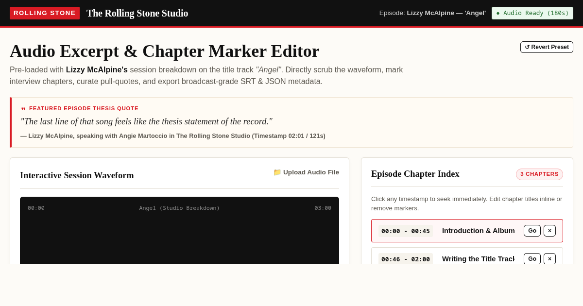Image resolution: width=583 pixels, height=306 pixels.
Task: Click the Featured Episode Thesis Quote heading
Action: click(x=84, y=108)
